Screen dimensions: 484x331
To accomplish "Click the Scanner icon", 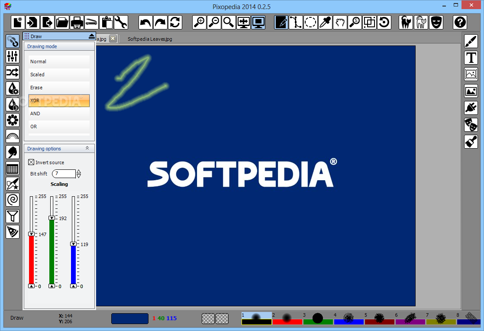I will (x=92, y=22).
